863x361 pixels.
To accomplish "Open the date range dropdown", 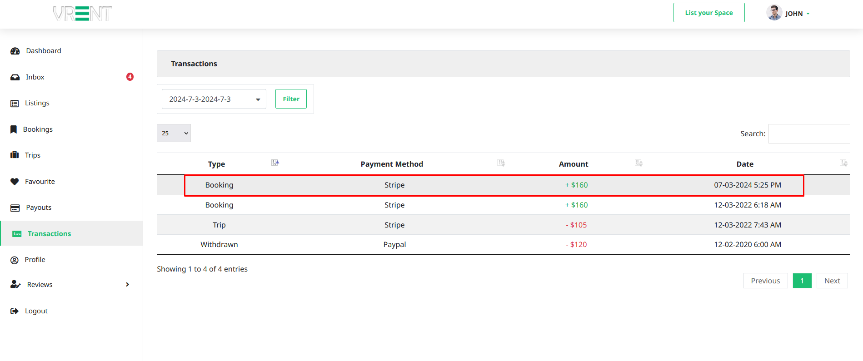I will coord(214,99).
